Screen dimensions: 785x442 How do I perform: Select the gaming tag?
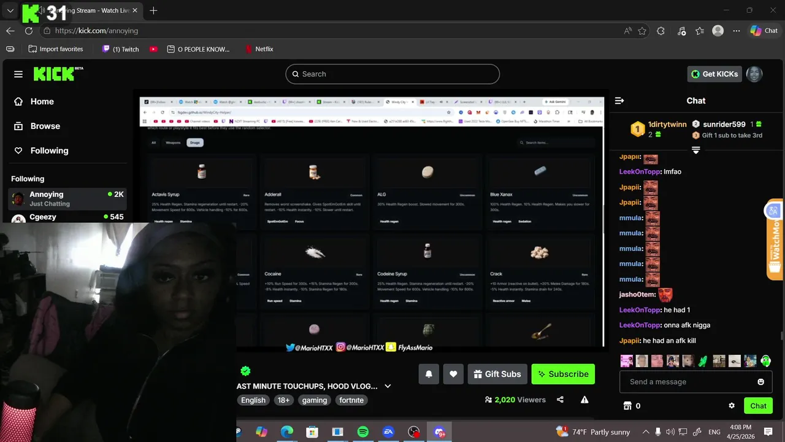[x=315, y=400]
